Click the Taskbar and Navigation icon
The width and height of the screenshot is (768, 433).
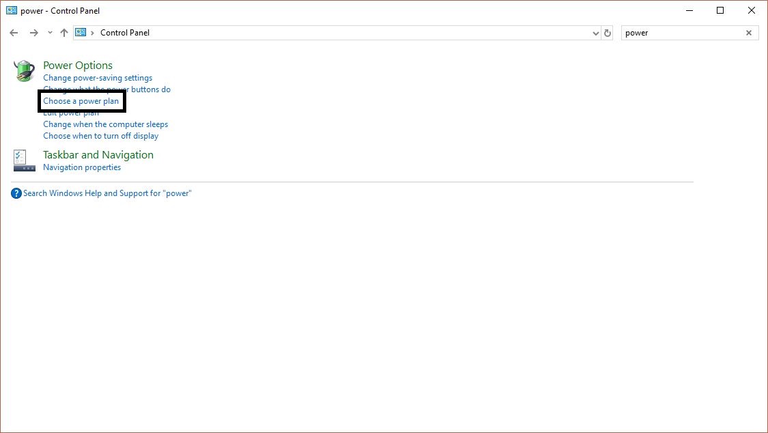point(24,160)
